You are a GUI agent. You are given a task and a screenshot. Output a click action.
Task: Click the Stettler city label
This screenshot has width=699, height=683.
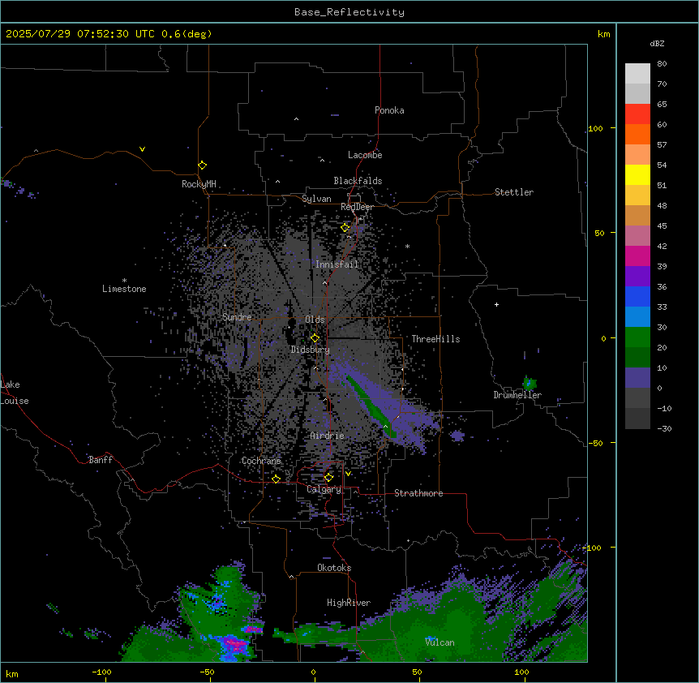[x=514, y=192]
